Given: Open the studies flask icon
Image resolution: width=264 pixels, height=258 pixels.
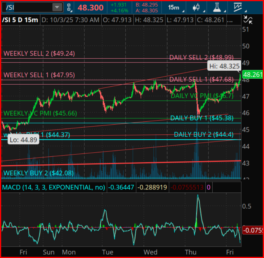Looking at the screenshot, I should [x=218, y=8].
